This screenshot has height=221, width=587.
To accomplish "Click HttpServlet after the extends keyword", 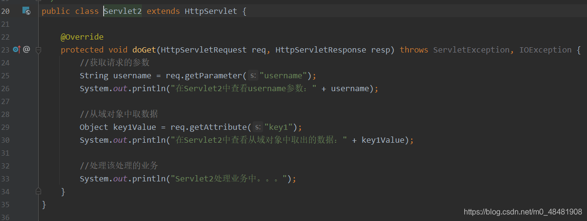I will [x=211, y=11].
